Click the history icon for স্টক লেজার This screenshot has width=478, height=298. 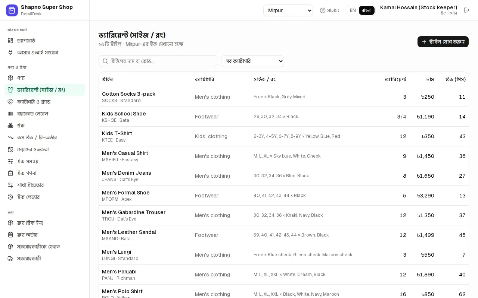(x=10, y=197)
